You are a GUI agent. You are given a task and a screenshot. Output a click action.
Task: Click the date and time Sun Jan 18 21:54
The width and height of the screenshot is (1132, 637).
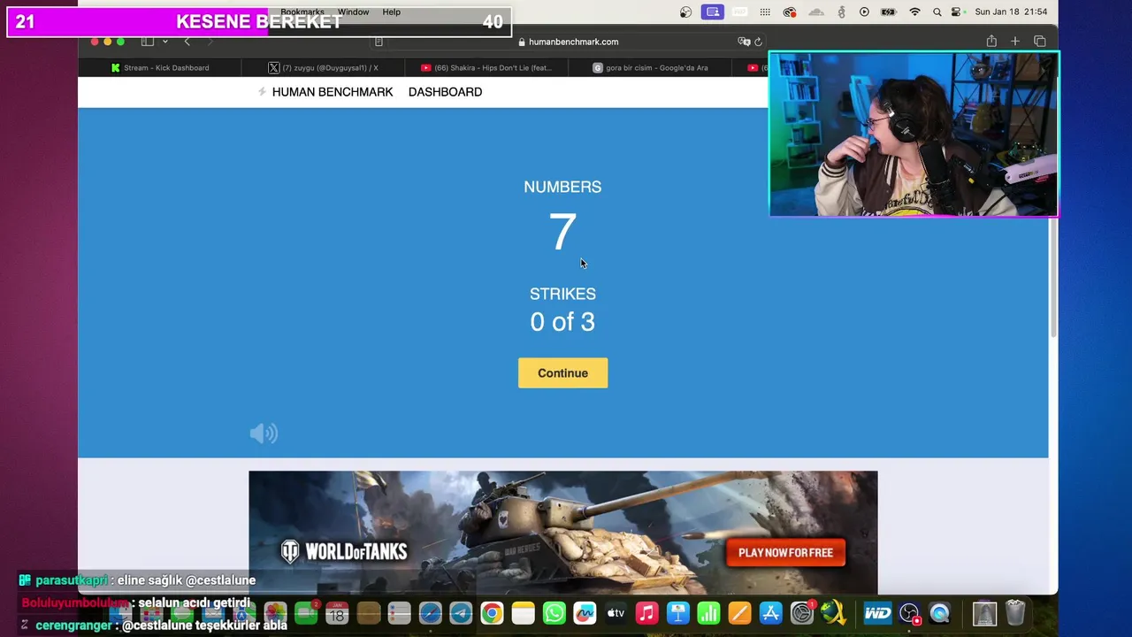[1011, 12]
